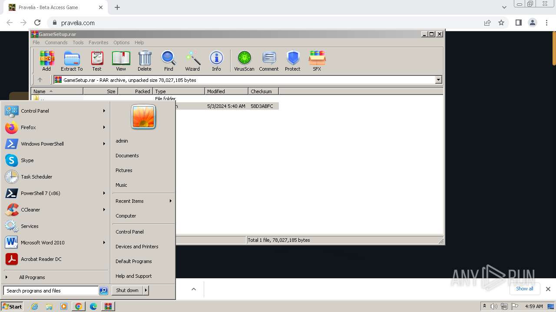Click the Chrome share page icon
The image size is (556, 312).
point(487,23)
